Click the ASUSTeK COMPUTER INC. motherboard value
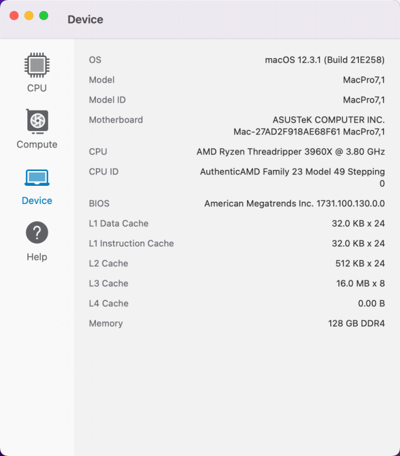The width and height of the screenshot is (400, 456). click(x=329, y=120)
